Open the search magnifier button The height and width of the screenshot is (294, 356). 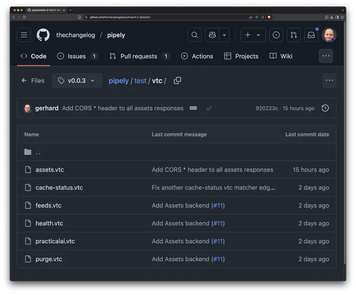coord(195,35)
